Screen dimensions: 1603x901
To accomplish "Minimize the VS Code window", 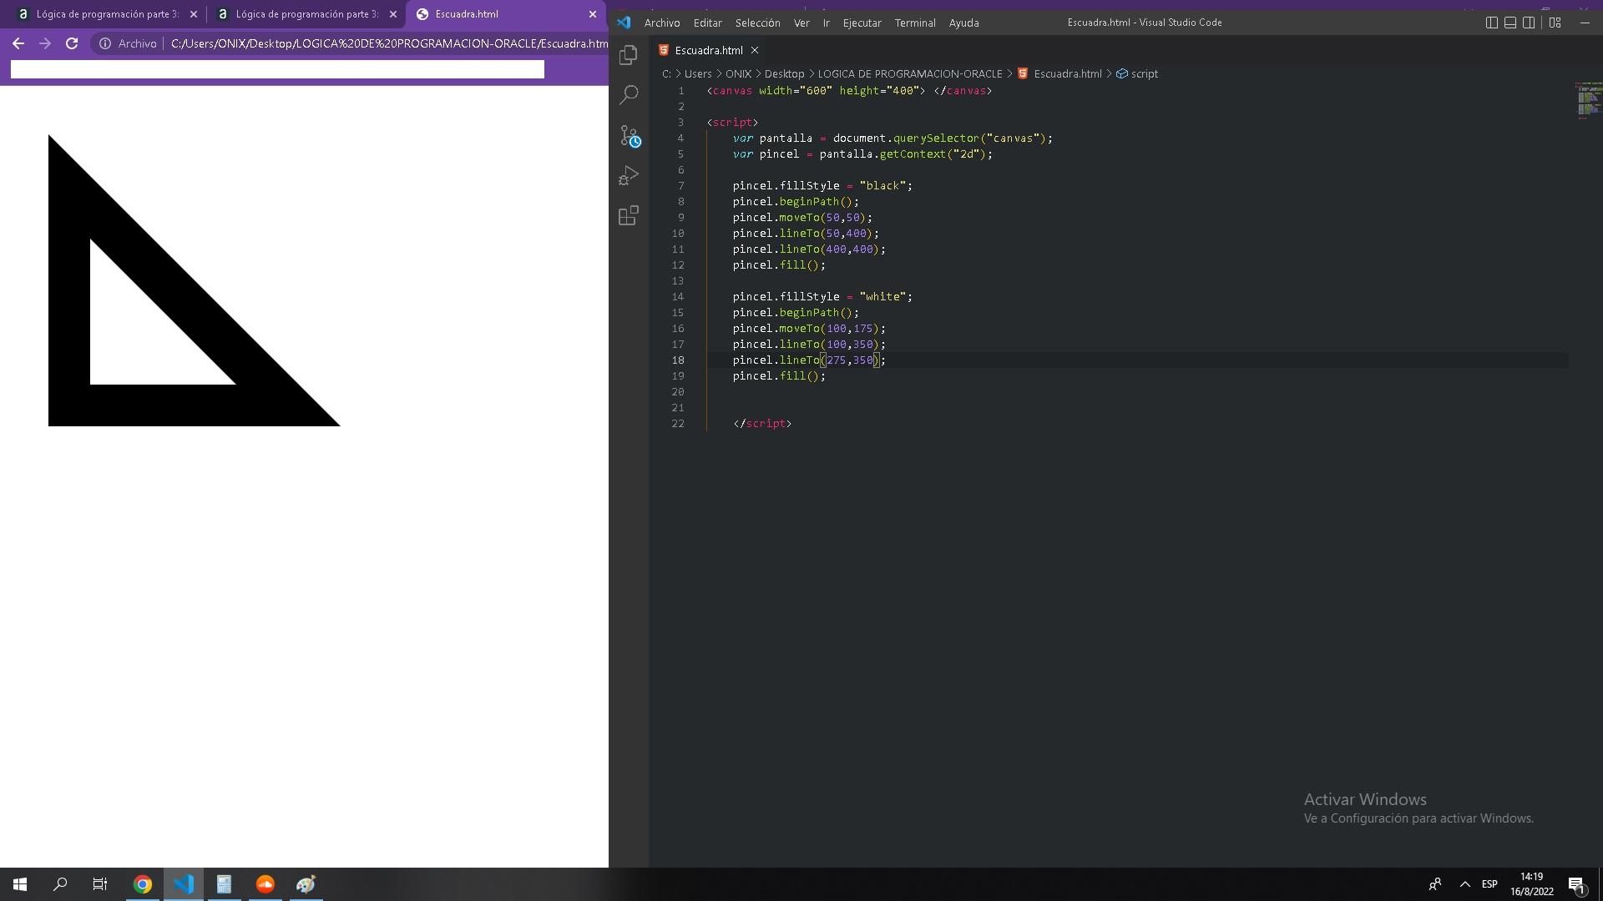I will click(1584, 23).
